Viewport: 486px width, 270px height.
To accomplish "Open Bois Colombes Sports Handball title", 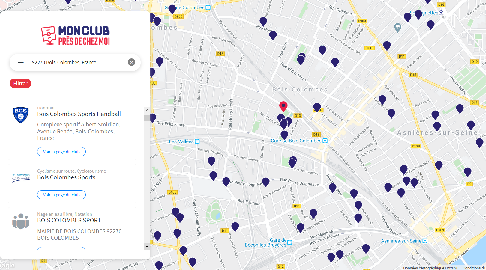I will click(x=79, y=114).
